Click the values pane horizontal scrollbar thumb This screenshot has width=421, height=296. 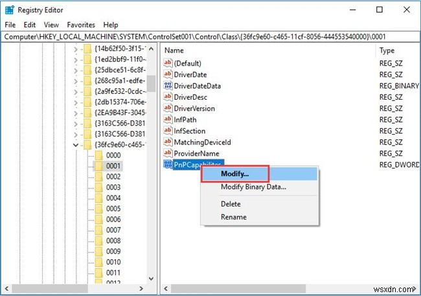click(238, 289)
